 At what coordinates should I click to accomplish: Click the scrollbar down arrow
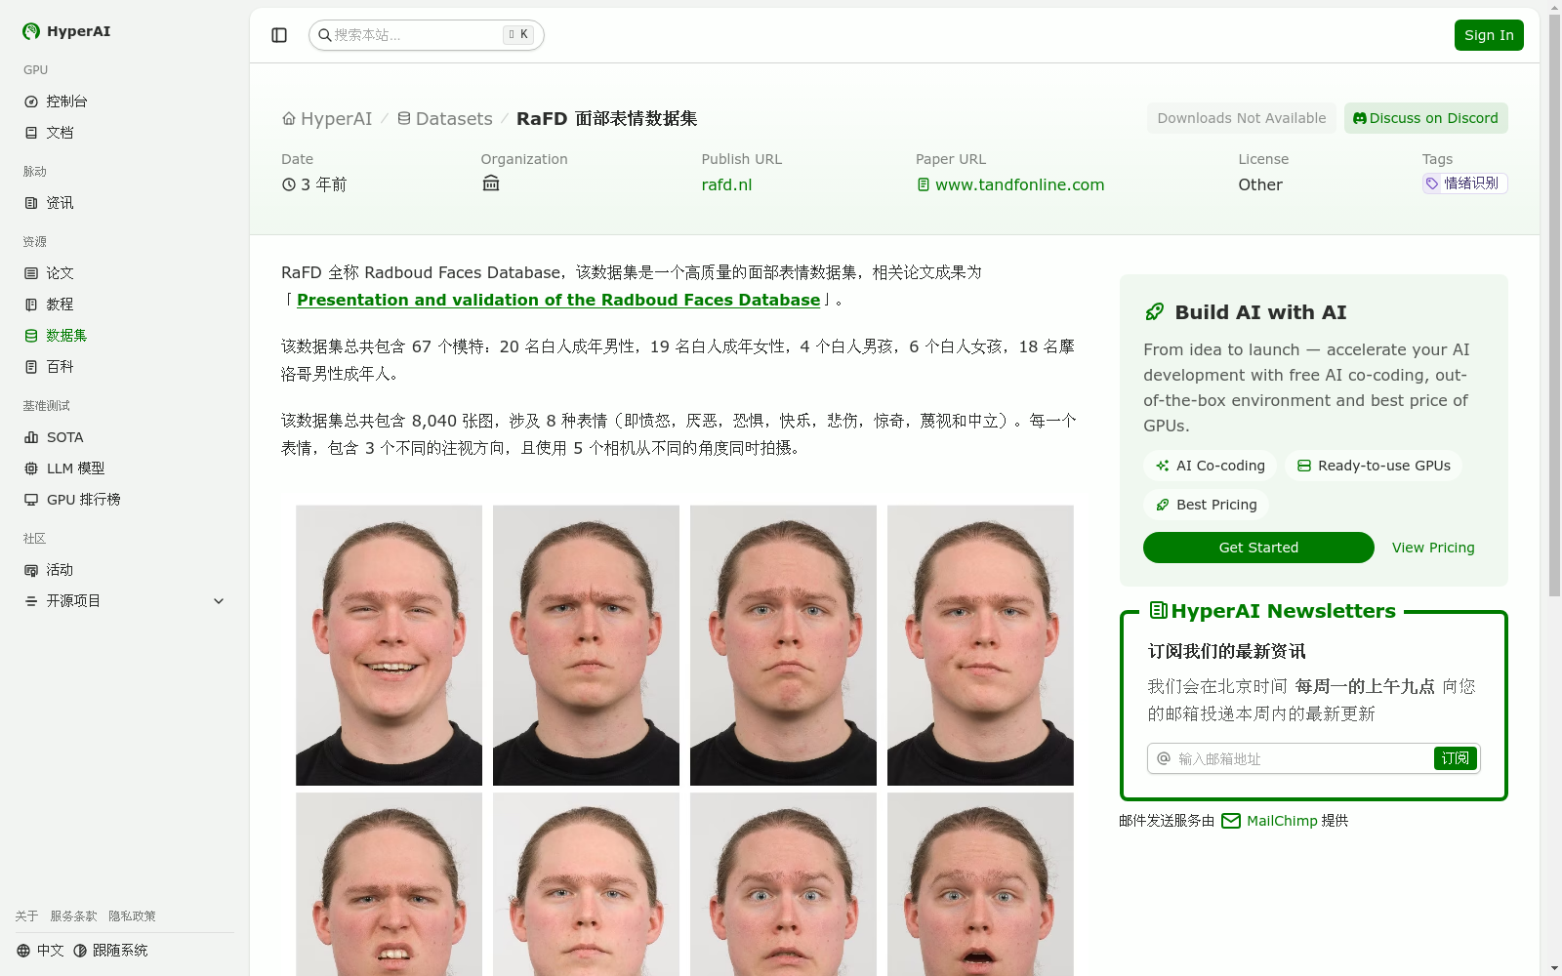pos(1554,968)
